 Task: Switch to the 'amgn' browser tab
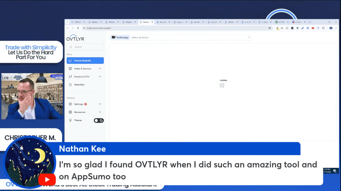tap(180, 22)
